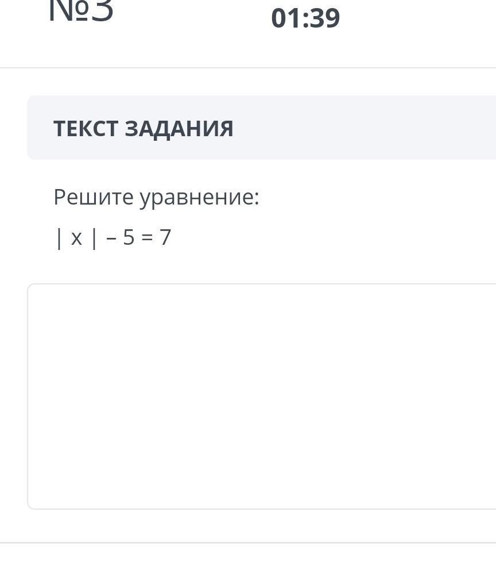
Task: Click the left absolute value bar
Action: coord(59,238)
